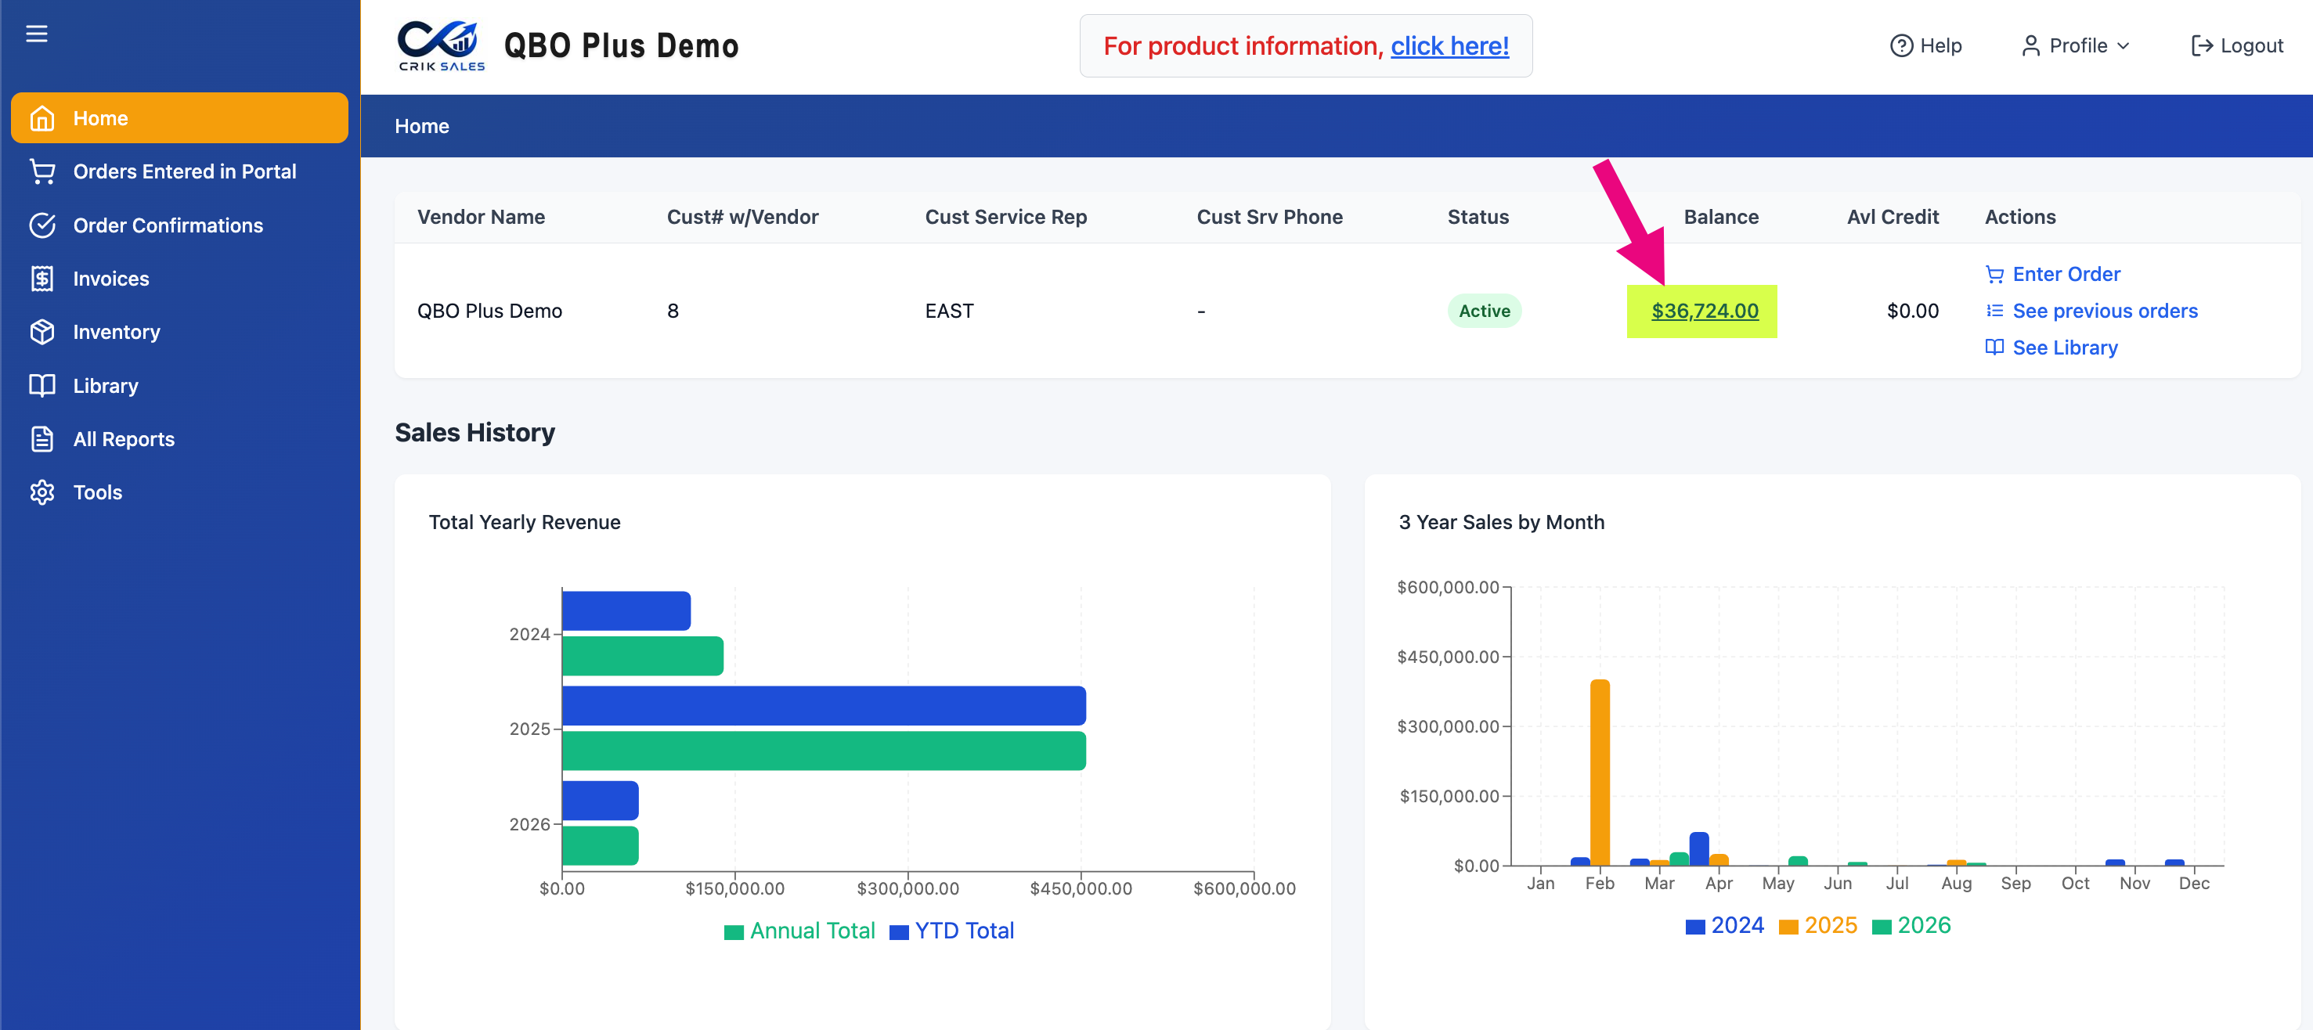Open the $36,724.00 balance link
Viewport: 2313px width, 1030px height.
click(1705, 311)
